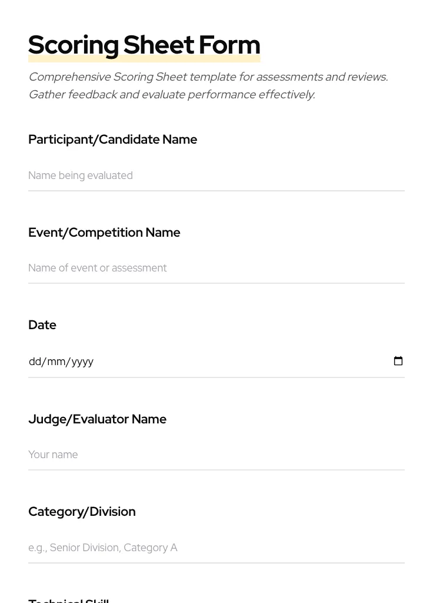Select the Judge/Evaluator Name input

[216, 455]
